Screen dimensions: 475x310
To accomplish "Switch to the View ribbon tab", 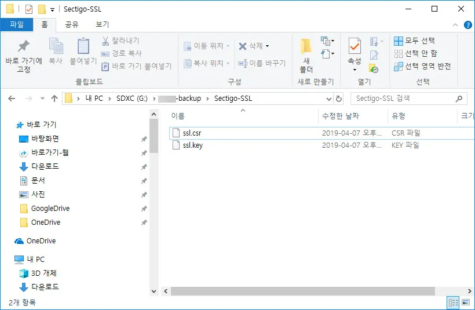I will click(x=102, y=25).
